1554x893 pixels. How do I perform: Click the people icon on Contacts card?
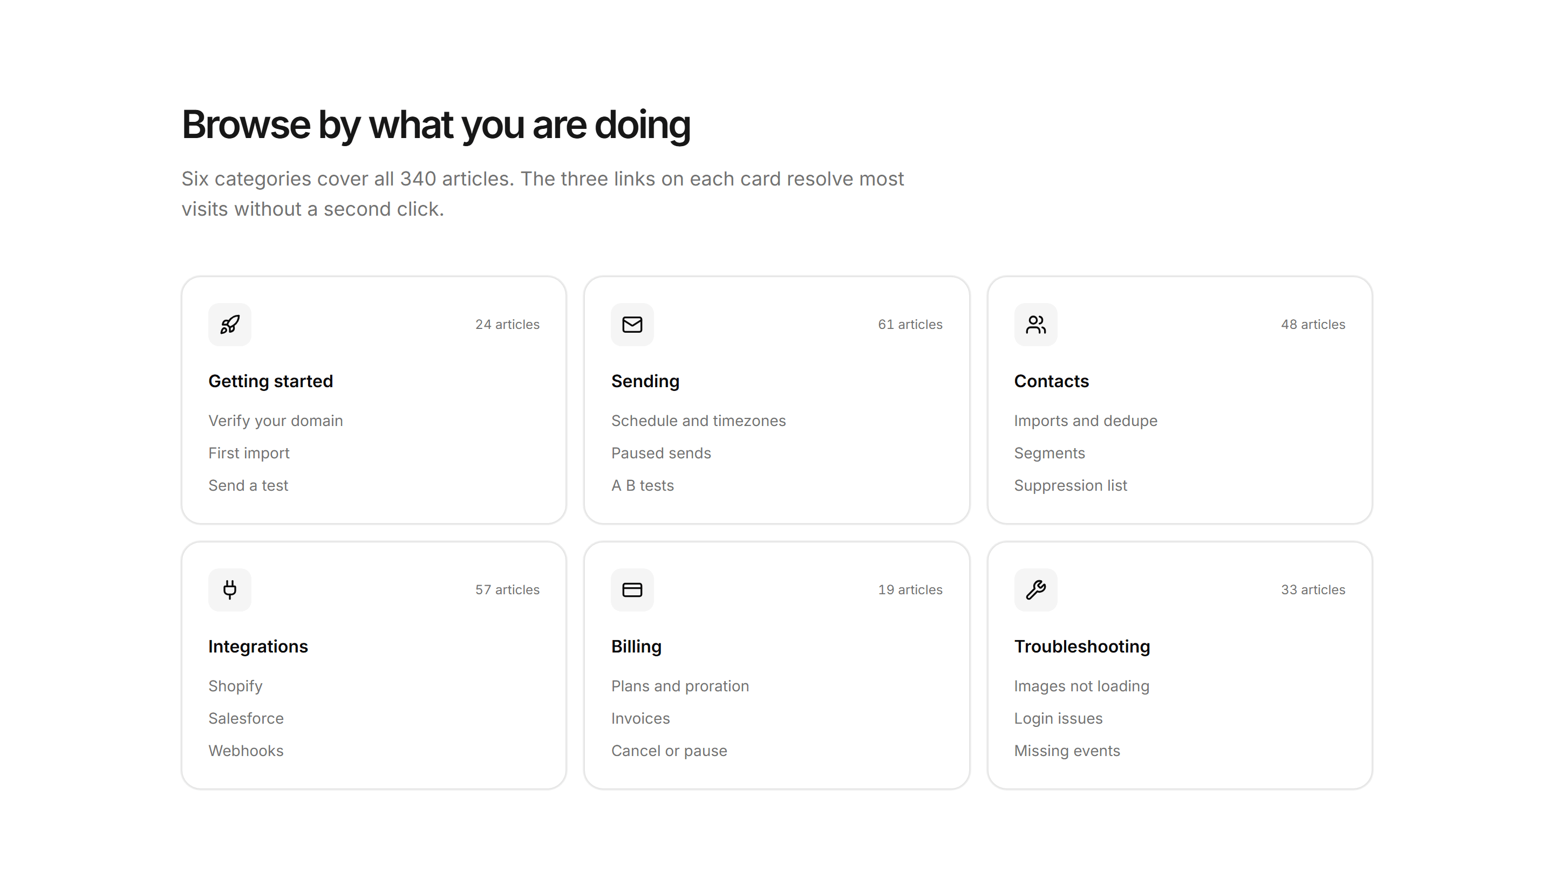click(1035, 325)
